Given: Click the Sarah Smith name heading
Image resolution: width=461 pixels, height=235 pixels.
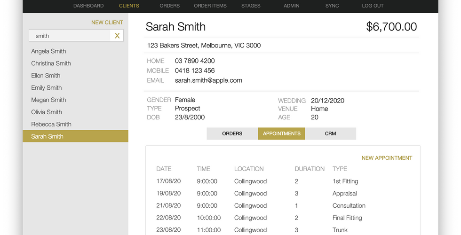Looking at the screenshot, I should [x=175, y=26].
